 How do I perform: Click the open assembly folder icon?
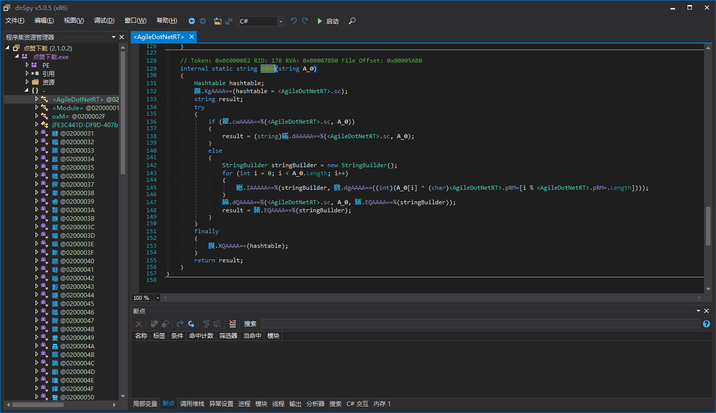point(217,21)
